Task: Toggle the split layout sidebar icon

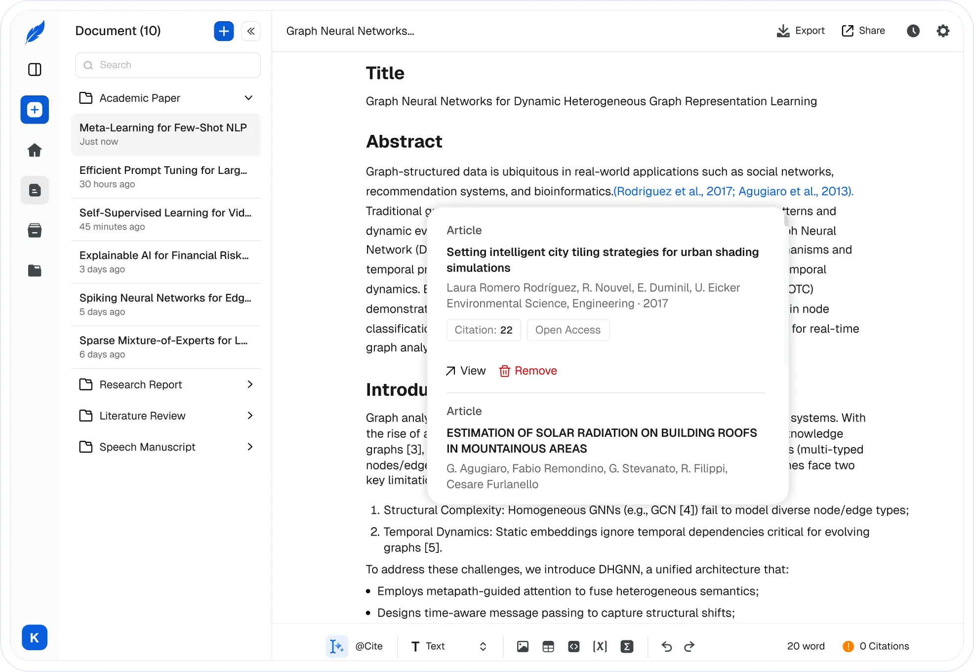Action: pos(35,70)
